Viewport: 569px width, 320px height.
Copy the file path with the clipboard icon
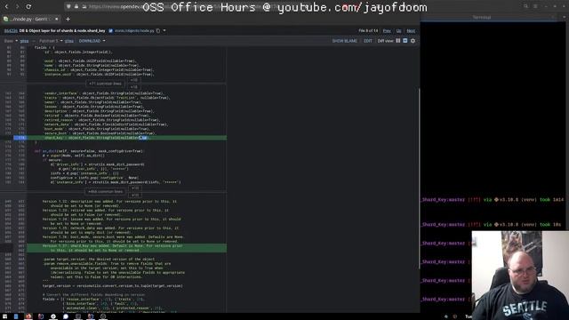click(158, 31)
